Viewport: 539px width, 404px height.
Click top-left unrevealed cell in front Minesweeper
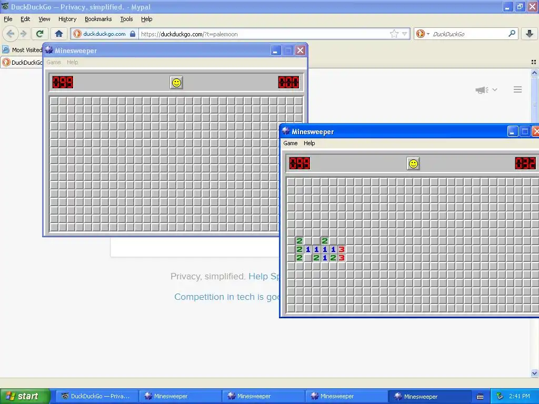click(x=291, y=181)
